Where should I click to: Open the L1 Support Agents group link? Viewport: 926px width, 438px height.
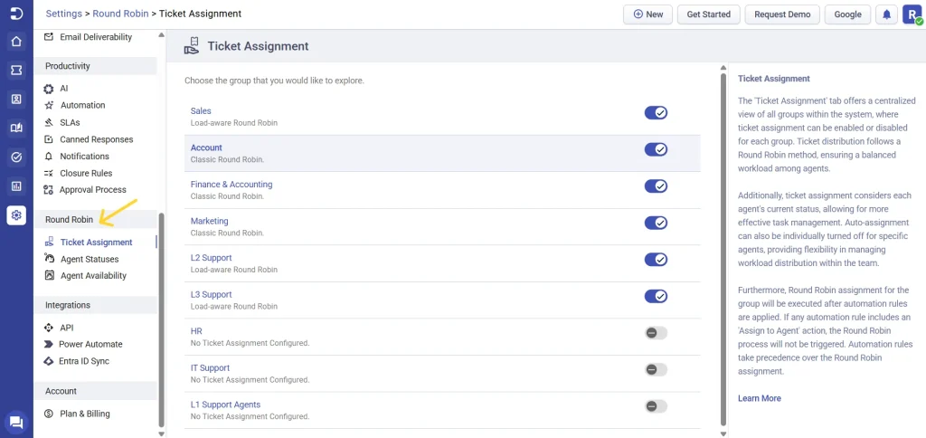coord(225,405)
